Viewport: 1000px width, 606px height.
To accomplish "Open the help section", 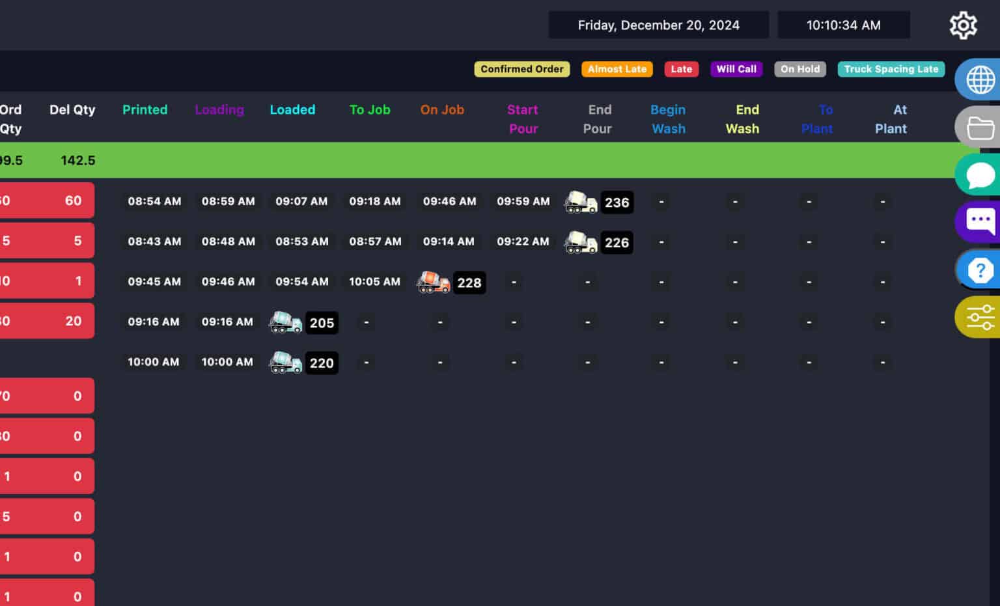I will 980,269.
